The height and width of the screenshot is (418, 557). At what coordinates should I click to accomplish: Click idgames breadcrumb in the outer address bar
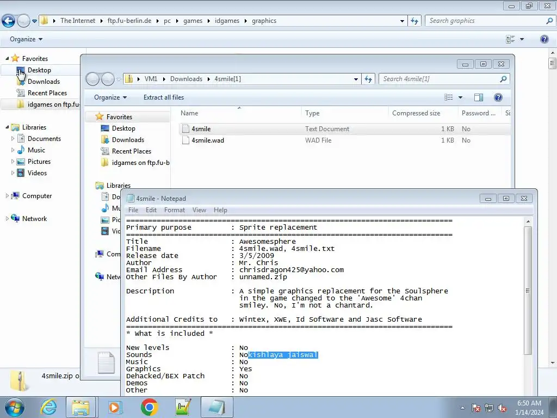click(227, 21)
